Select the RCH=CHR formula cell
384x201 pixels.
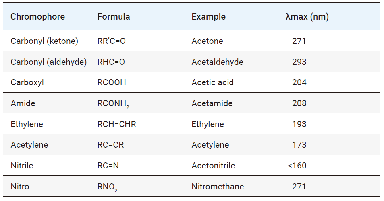[x=116, y=124]
